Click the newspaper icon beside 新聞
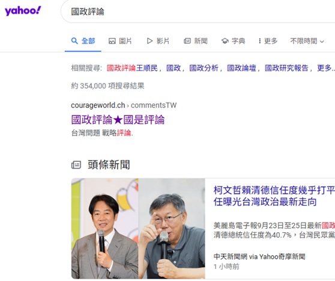The width and height of the screenshot is (335, 281). click(x=187, y=41)
